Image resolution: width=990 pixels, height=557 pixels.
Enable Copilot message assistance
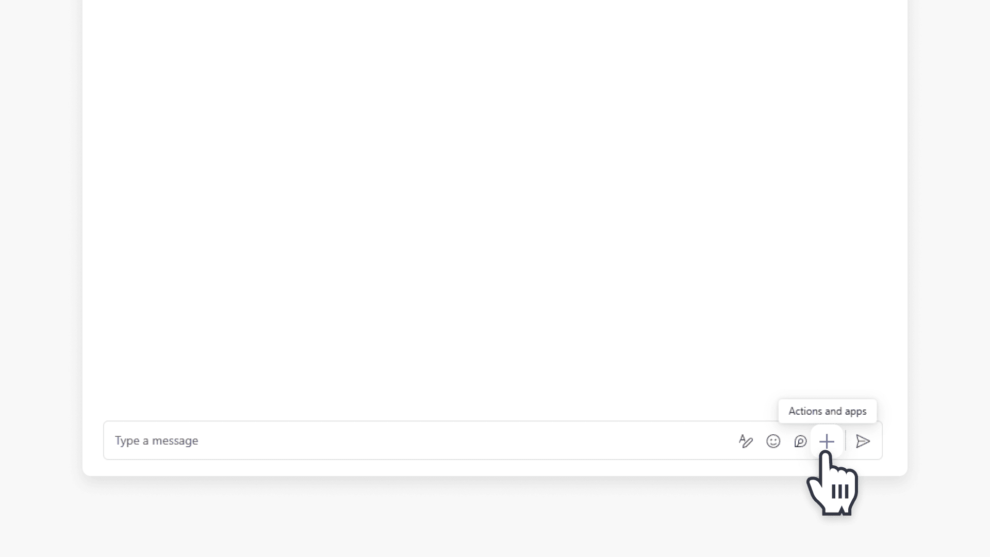coord(800,442)
